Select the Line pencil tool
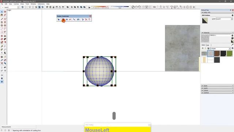This screenshot has height=132, width=234. [2, 19]
